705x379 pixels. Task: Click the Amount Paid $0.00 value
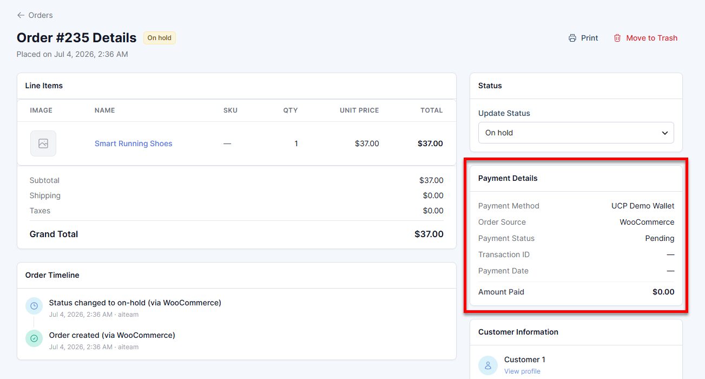[663, 292]
